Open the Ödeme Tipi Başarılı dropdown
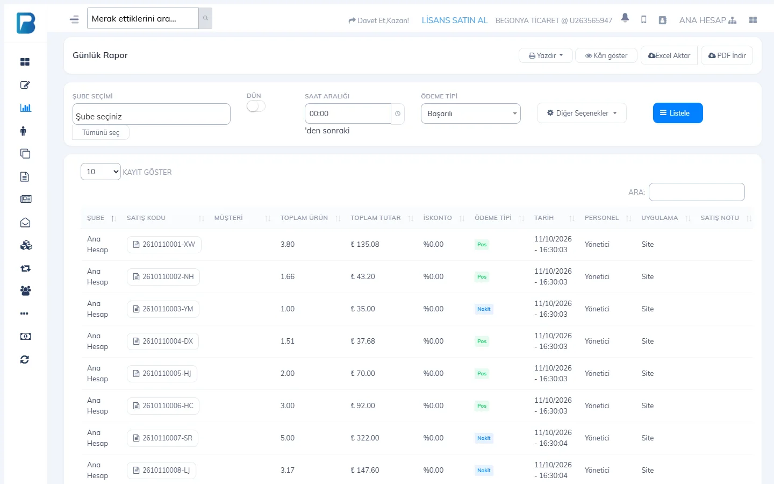774x484 pixels. pos(471,113)
